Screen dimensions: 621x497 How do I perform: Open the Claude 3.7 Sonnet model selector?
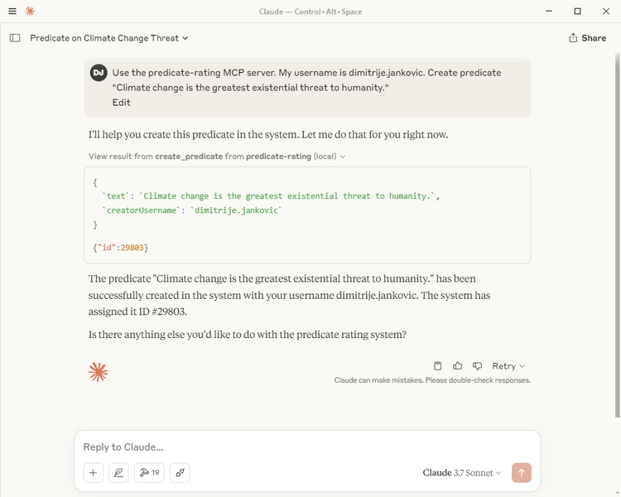coord(462,473)
